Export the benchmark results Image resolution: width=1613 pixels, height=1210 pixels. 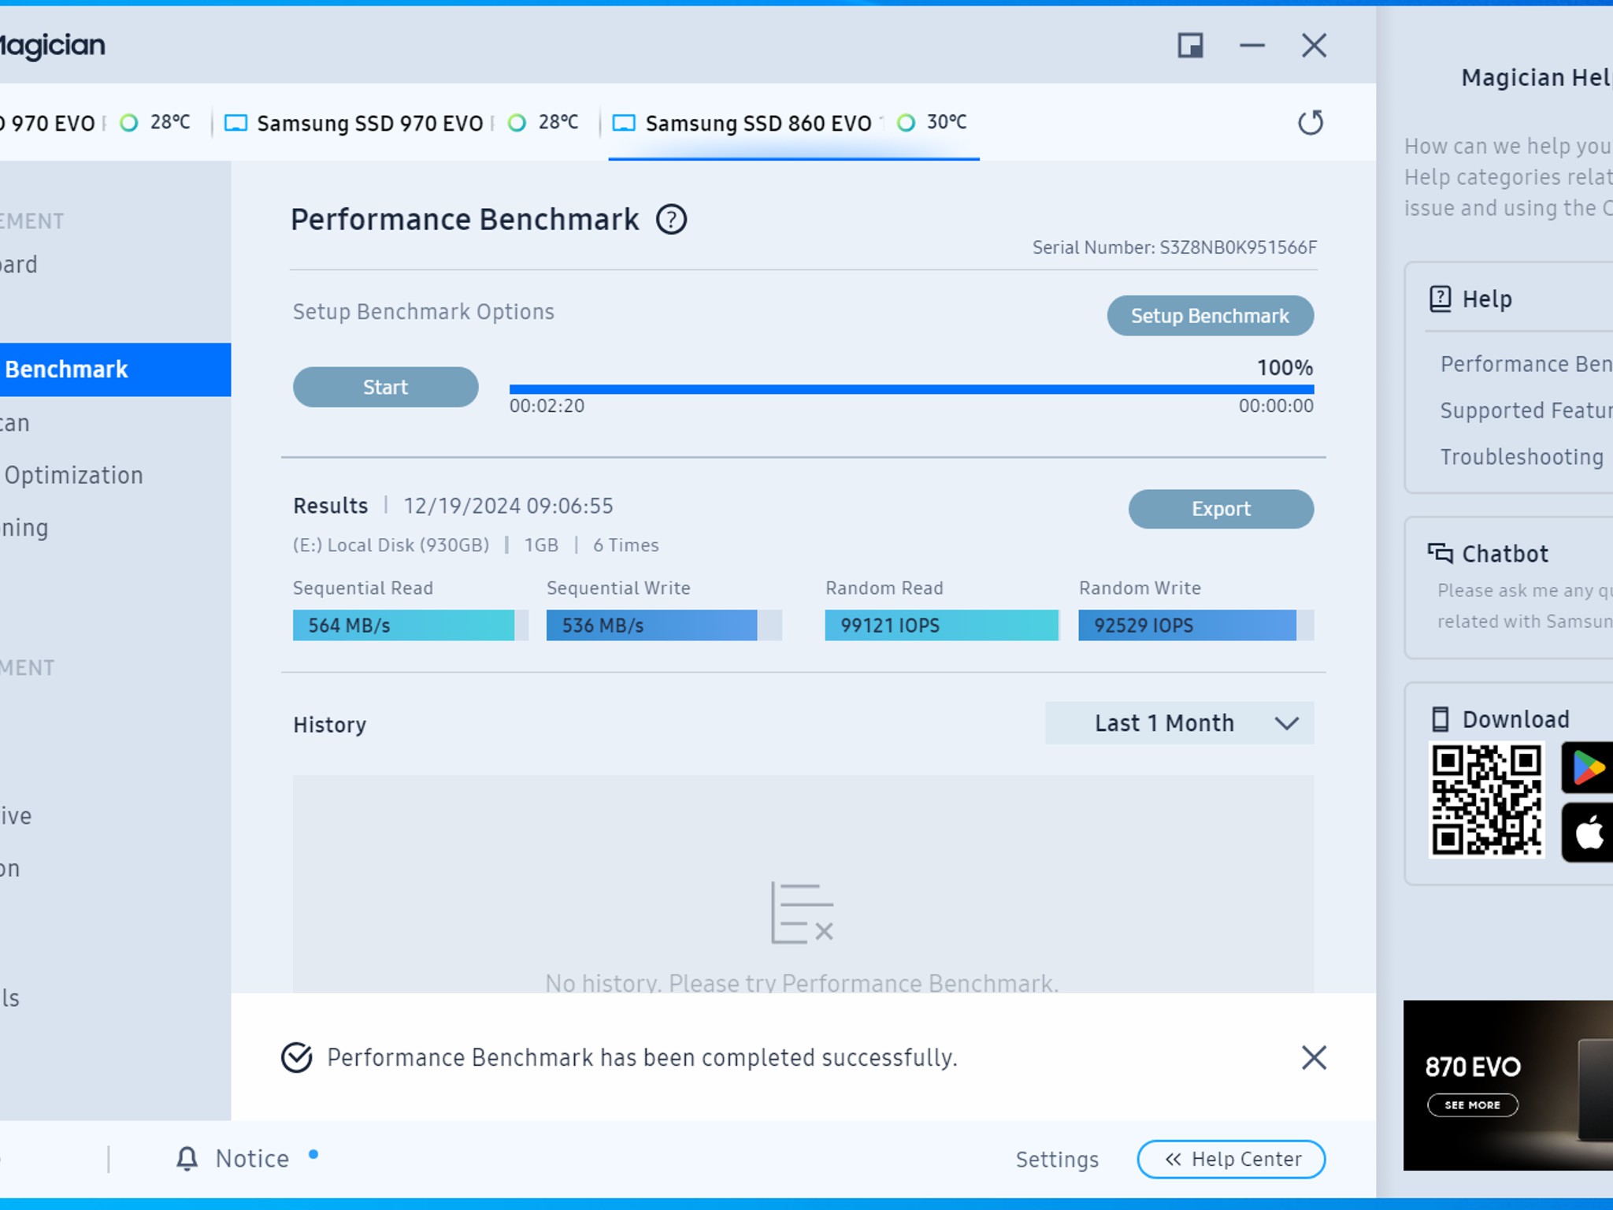(1221, 509)
